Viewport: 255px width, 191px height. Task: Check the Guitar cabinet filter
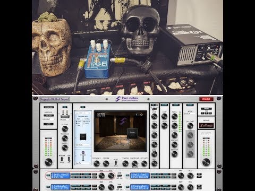[x=76, y=121]
